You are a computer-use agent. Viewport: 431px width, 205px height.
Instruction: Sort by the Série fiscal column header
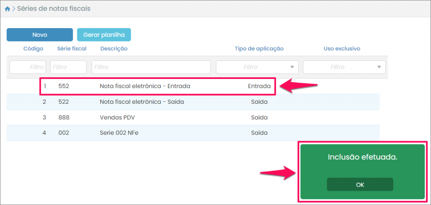(72, 49)
